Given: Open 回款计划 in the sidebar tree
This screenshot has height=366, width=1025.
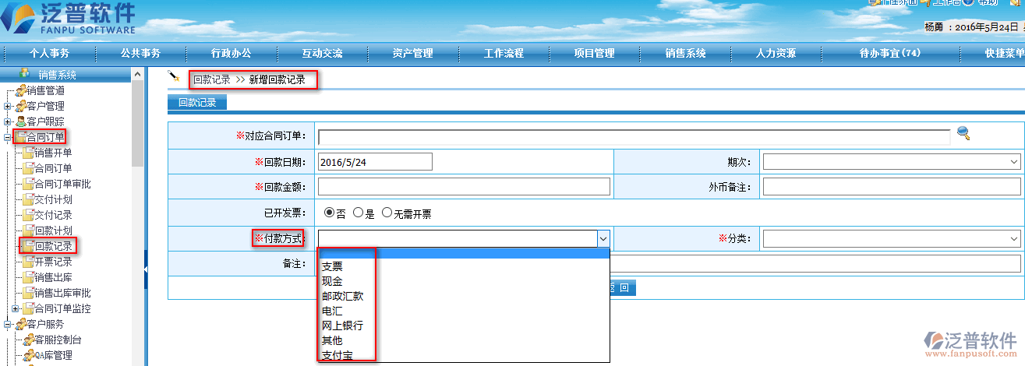Looking at the screenshot, I should pyautogui.click(x=53, y=231).
